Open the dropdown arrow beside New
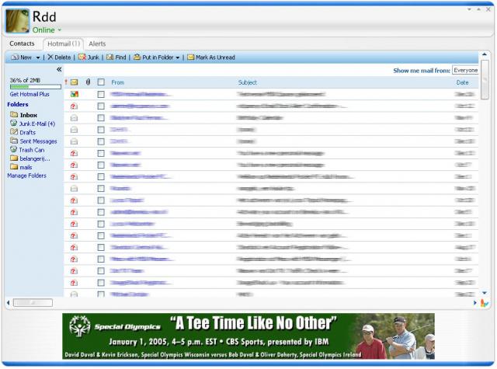Viewport: 497px width, 369px height. pos(38,57)
